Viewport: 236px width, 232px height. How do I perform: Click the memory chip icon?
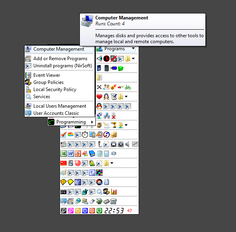tap(106, 201)
